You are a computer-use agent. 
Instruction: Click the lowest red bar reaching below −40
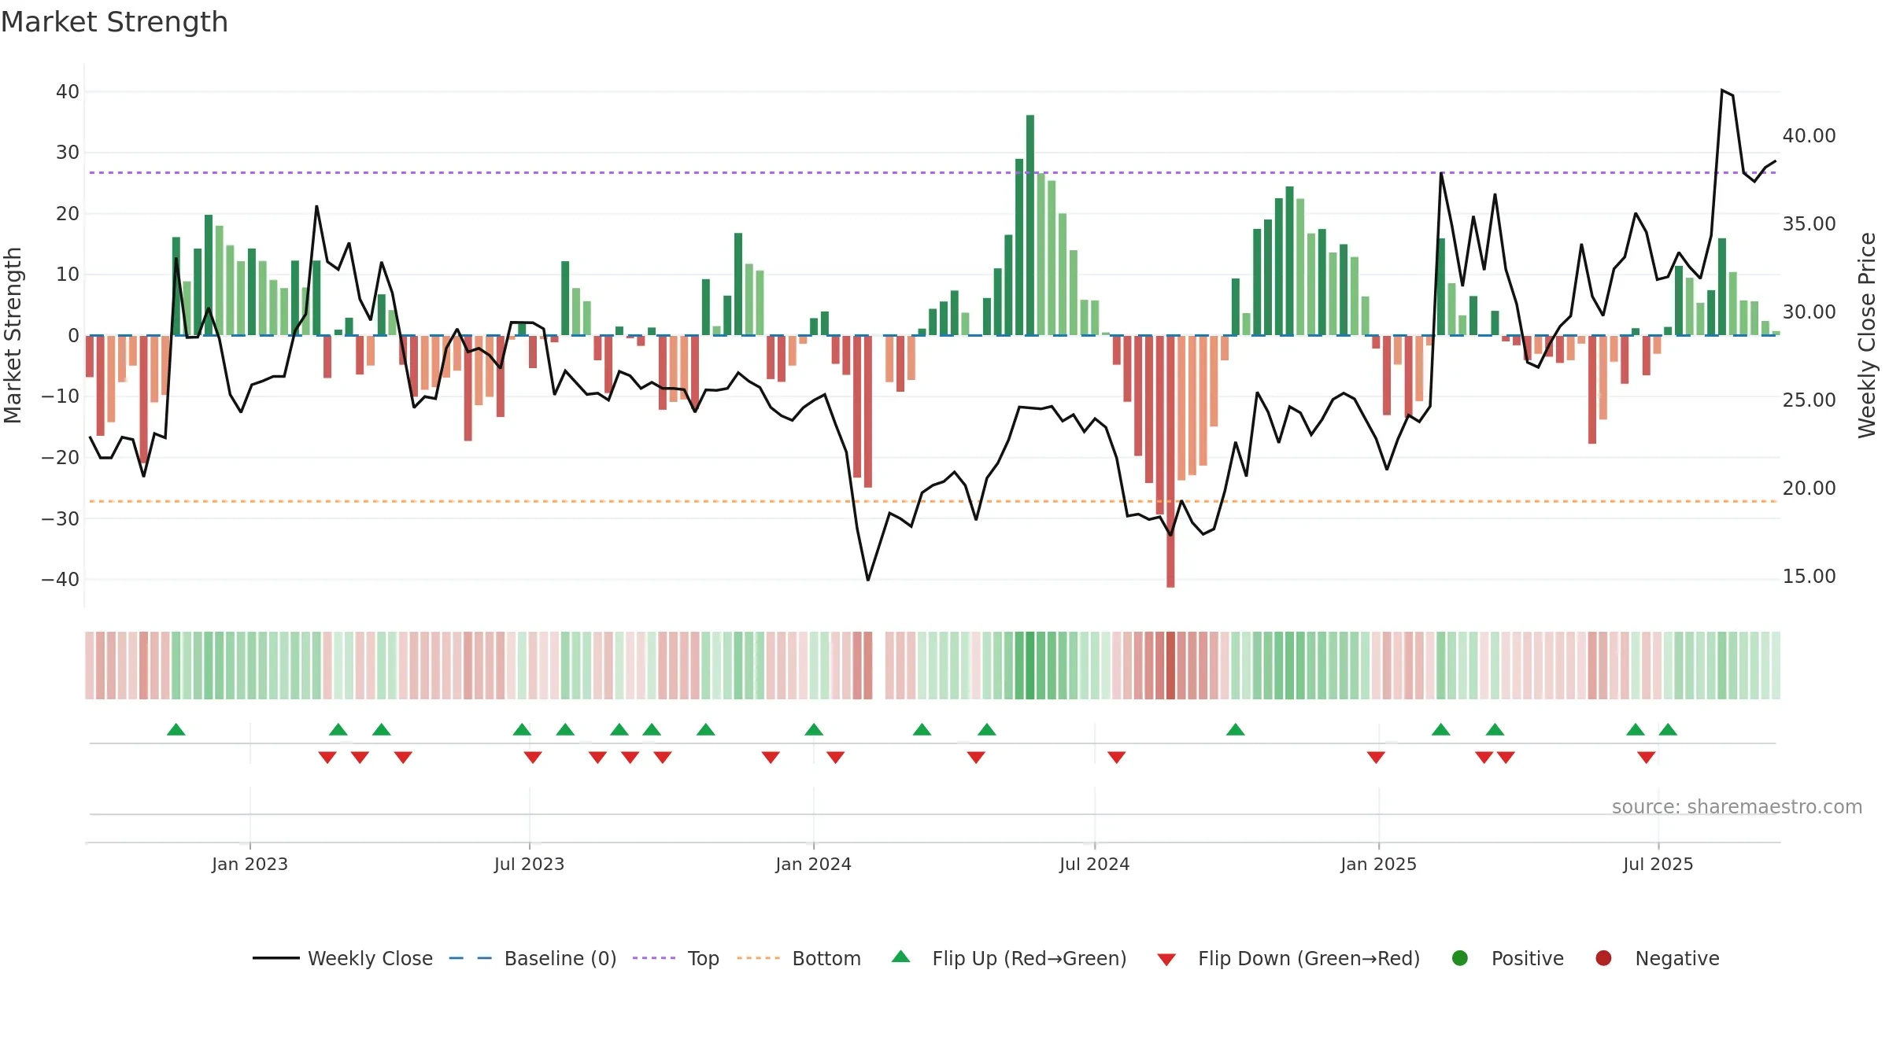pos(1170,461)
